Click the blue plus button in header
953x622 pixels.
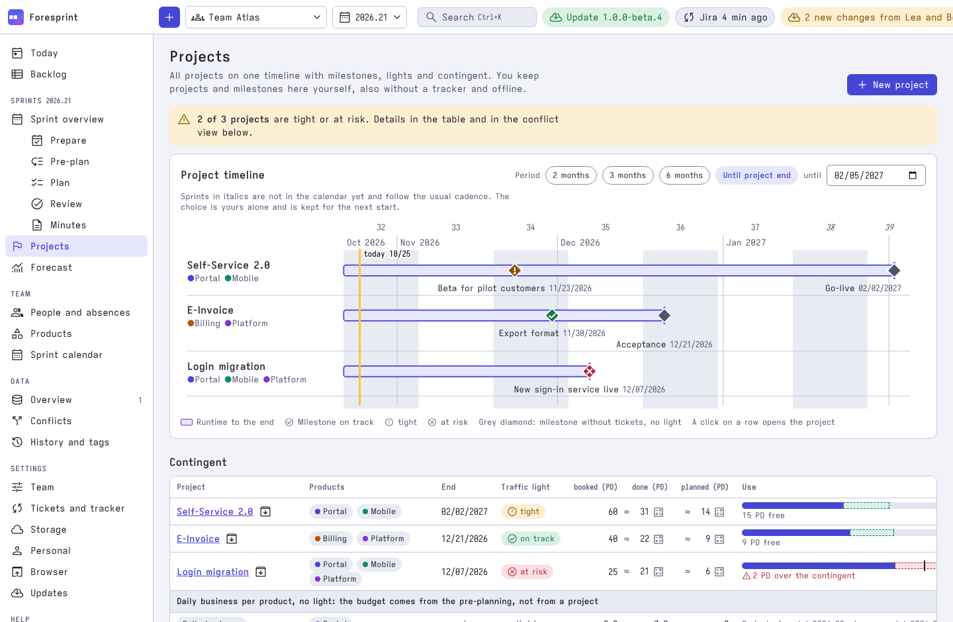[169, 17]
